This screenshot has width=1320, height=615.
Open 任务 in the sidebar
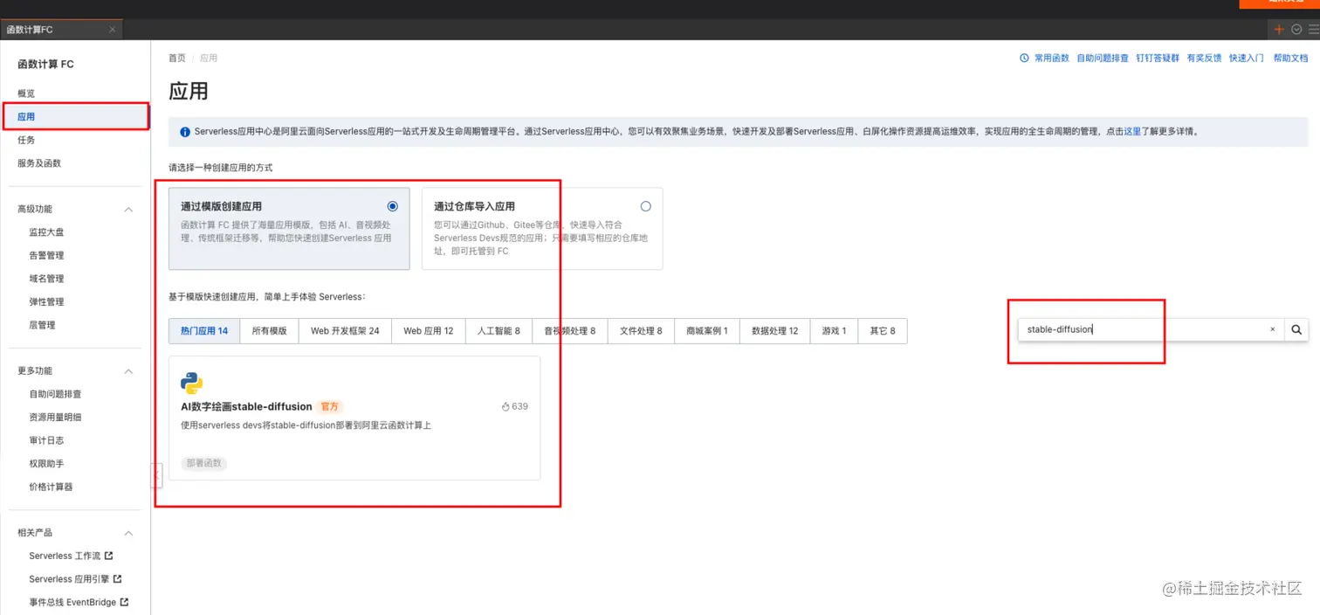coord(26,140)
